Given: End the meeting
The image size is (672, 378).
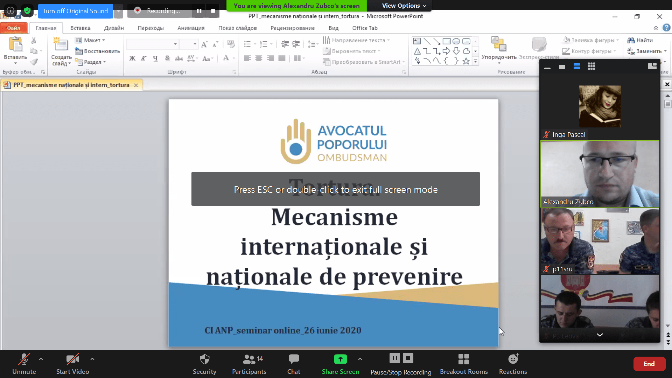Looking at the screenshot, I should point(649,364).
